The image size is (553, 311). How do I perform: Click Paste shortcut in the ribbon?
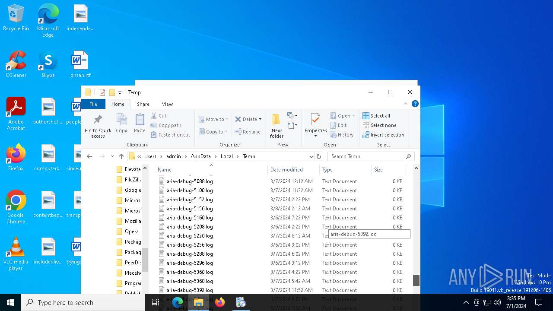[170, 135]
